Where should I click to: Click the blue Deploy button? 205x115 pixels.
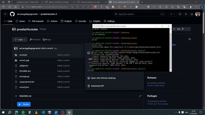coord(24,104)
